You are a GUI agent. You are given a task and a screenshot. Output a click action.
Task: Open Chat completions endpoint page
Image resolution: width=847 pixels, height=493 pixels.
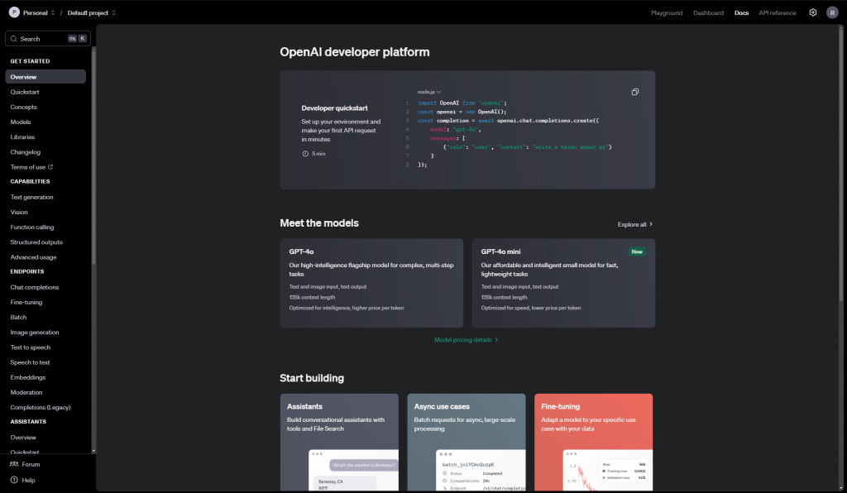[x=35, y=287]
